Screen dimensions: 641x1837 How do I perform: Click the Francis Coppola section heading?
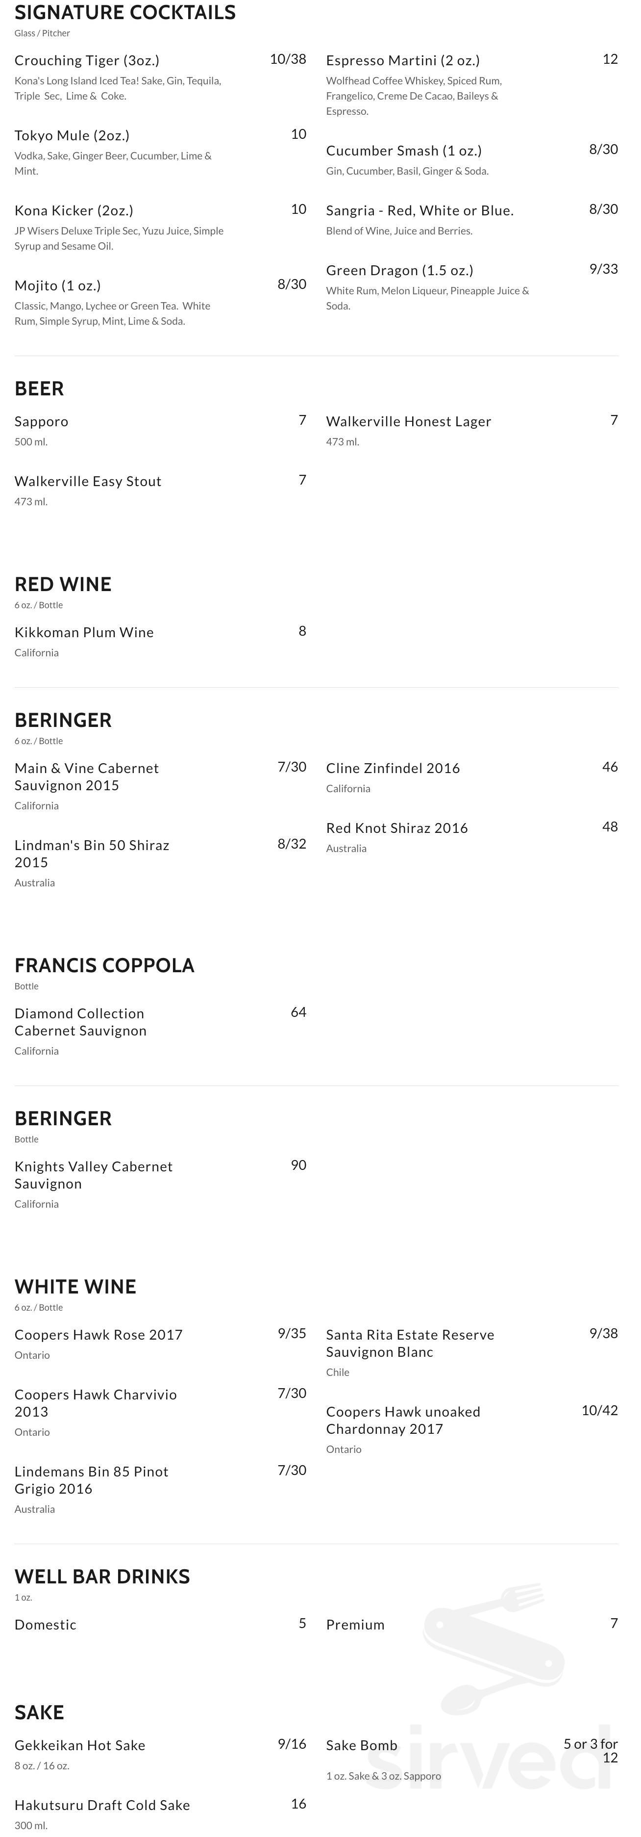104,965
